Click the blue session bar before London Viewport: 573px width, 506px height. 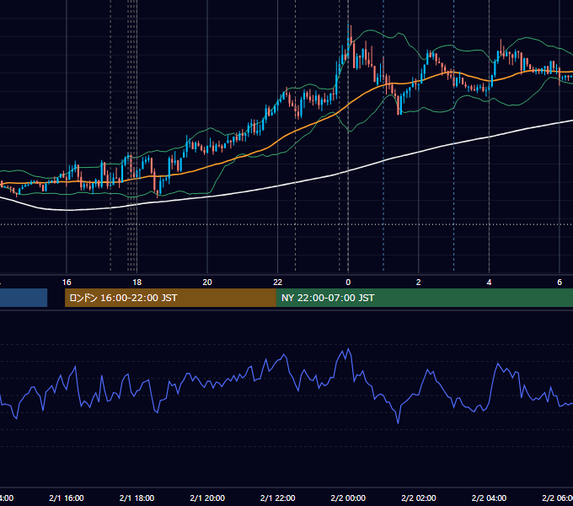[24, 298]
